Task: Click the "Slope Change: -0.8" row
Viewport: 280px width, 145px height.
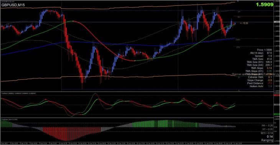Action: coord(260,80)
